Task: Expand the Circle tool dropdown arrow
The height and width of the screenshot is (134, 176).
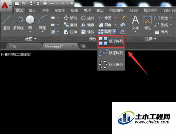Action: pos(30,32)
